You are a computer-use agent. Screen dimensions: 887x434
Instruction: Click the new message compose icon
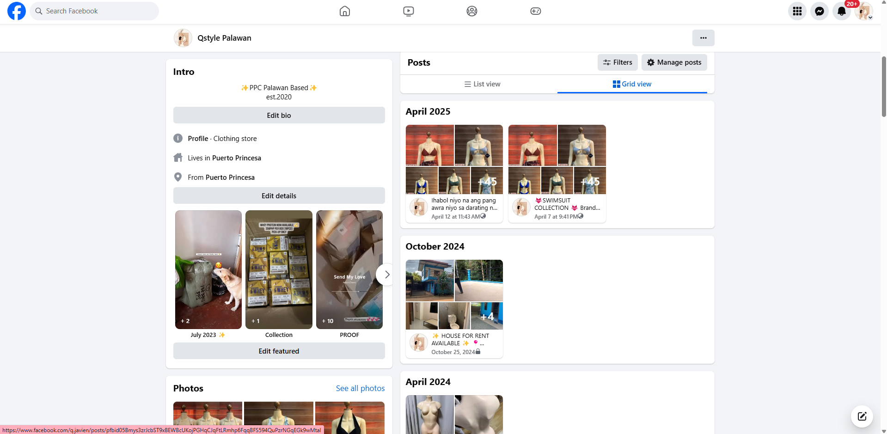[x=862, y=416]
